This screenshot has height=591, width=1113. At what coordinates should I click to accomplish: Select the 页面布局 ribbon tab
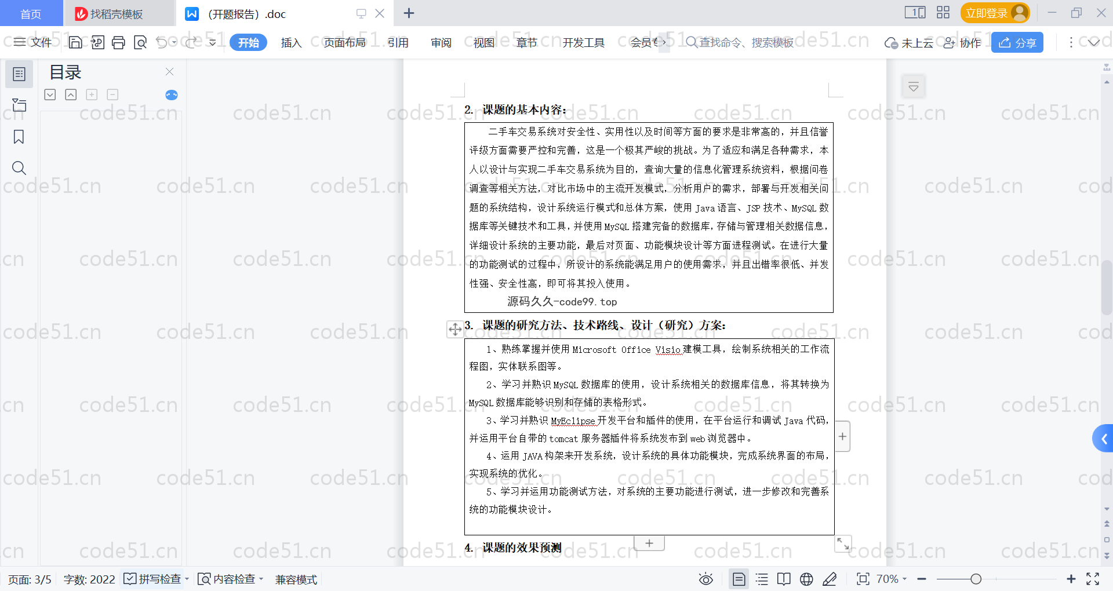pos(344,42)
